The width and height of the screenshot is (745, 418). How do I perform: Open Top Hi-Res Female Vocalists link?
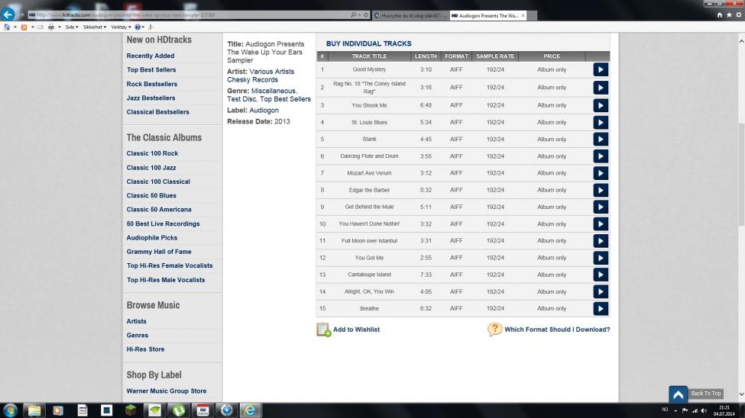coord(170,265)
